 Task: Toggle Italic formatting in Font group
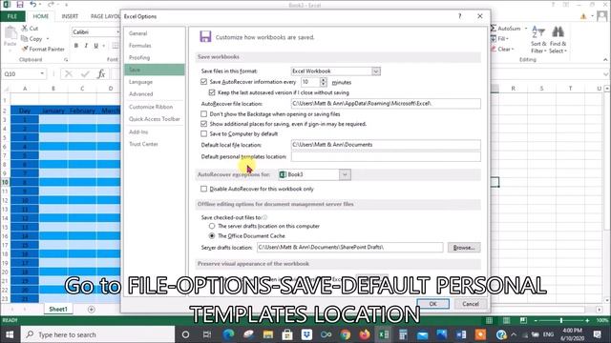(86, 46)
